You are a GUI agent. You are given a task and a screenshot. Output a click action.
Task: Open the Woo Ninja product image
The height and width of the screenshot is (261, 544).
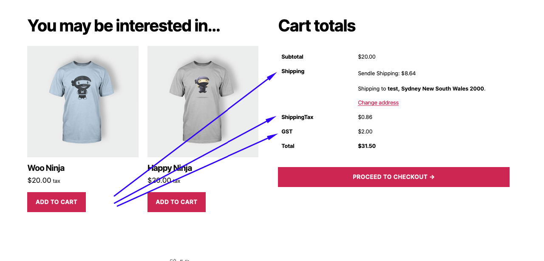pyautogui.click(x=83, y=101)
